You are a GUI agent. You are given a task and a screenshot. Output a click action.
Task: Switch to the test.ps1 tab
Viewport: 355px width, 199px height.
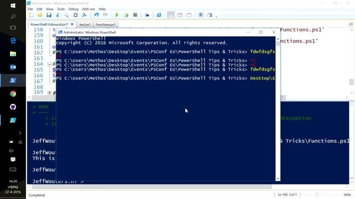pyautogui.click(x=85, y=24)
